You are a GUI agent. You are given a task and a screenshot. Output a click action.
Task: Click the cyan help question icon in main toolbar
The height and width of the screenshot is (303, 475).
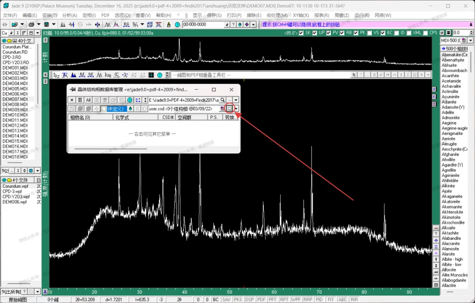[177, 25]
